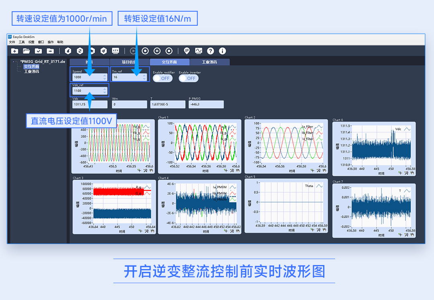Click the cursor crosshair tool in Chart 5
The image size is (434, 300).
[313, 230]
